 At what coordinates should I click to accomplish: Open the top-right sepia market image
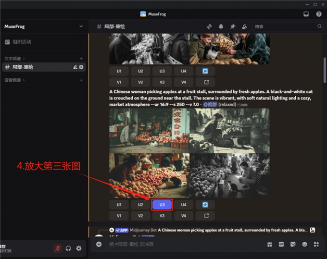[229, 131]
